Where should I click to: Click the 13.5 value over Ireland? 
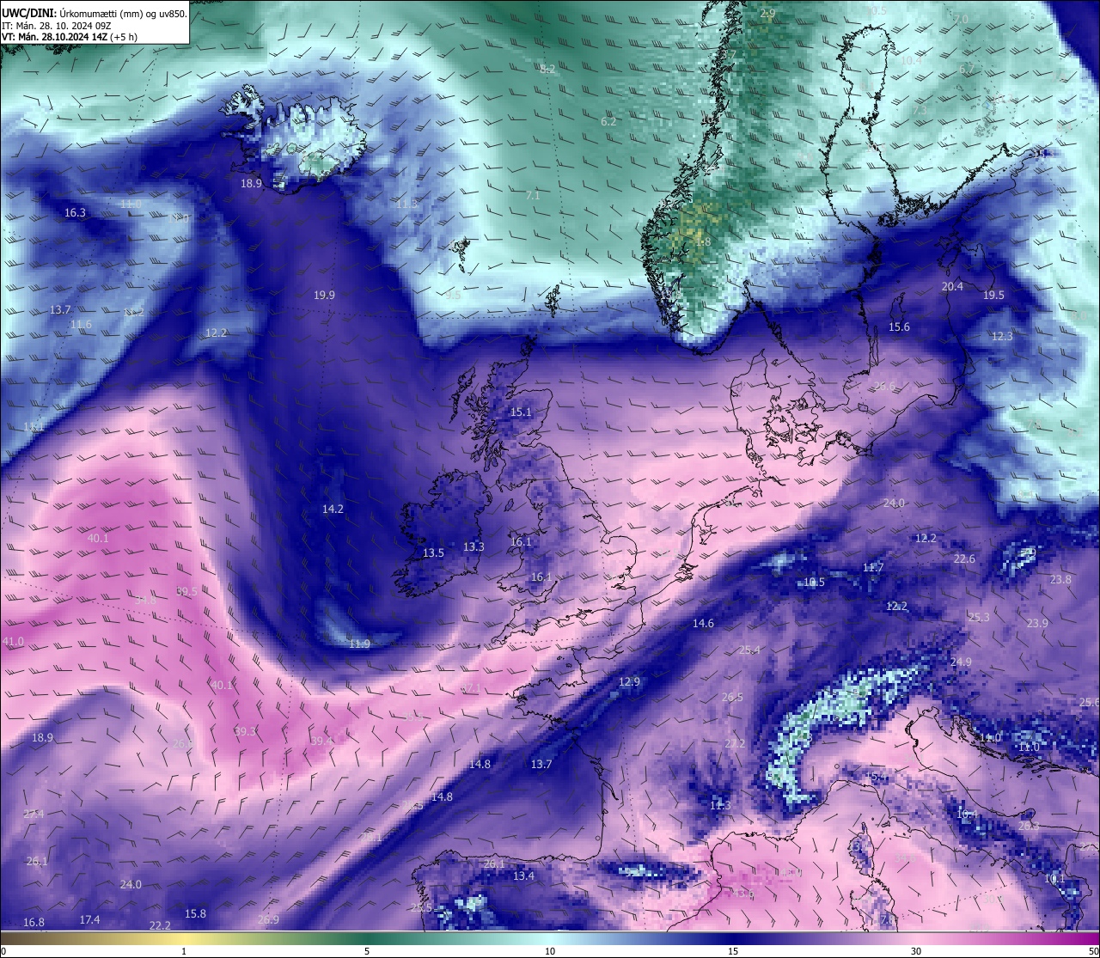[x=433, y=552]
